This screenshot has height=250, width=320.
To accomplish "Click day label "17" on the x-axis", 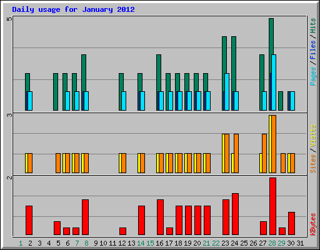I will [169, 243].
